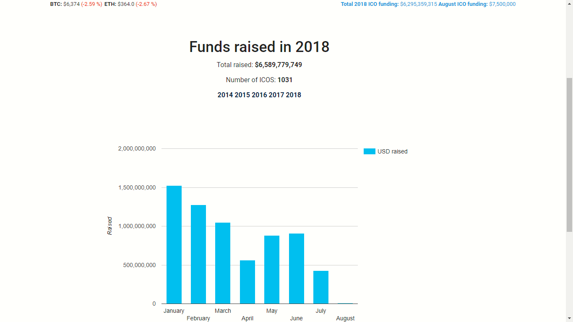
Task: Open the August ICO funding link
Action: (x=477, y=4)
